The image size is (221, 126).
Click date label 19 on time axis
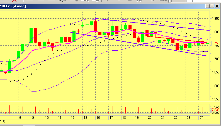(x=137, y=118)
